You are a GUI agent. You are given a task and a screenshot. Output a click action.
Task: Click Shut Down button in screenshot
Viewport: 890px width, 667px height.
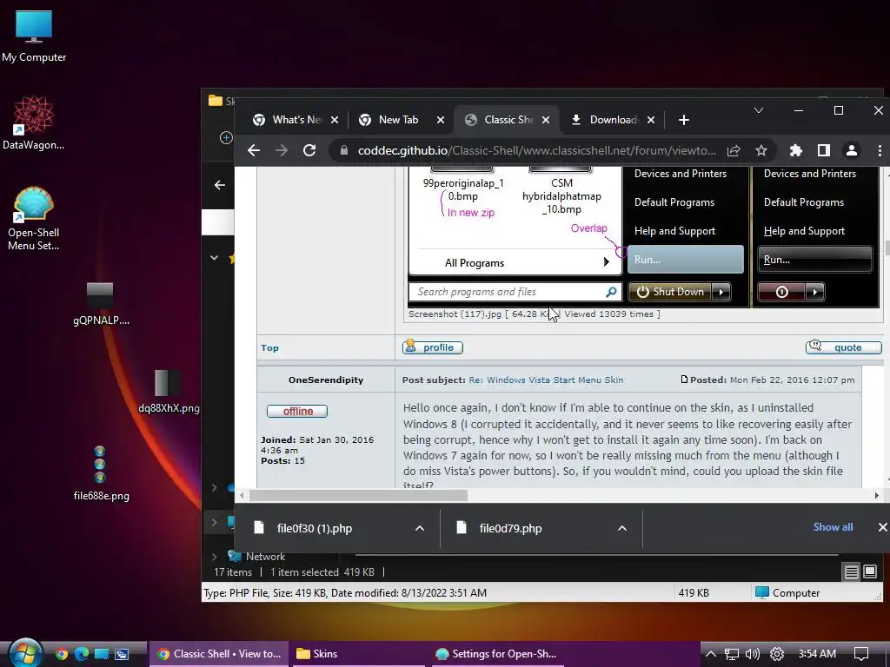coord(670,292)
